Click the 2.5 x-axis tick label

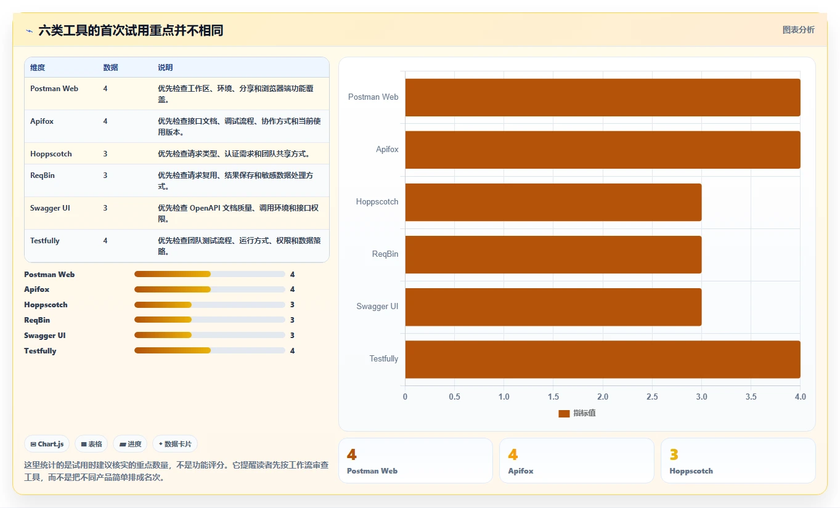[652, 397]
